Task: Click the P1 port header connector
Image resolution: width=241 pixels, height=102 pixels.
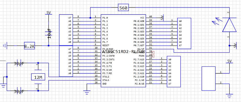Action: click(x=66, y=30)
